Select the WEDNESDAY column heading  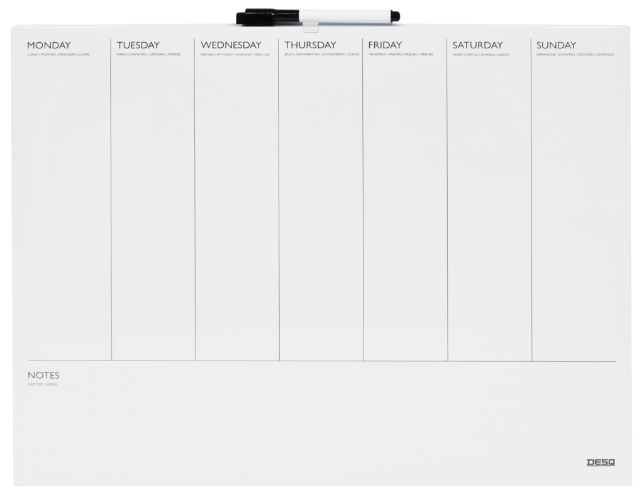tap(231, 45)
